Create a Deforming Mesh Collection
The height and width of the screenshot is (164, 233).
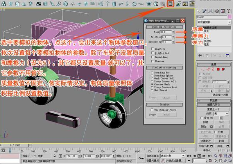click(31, 4)
